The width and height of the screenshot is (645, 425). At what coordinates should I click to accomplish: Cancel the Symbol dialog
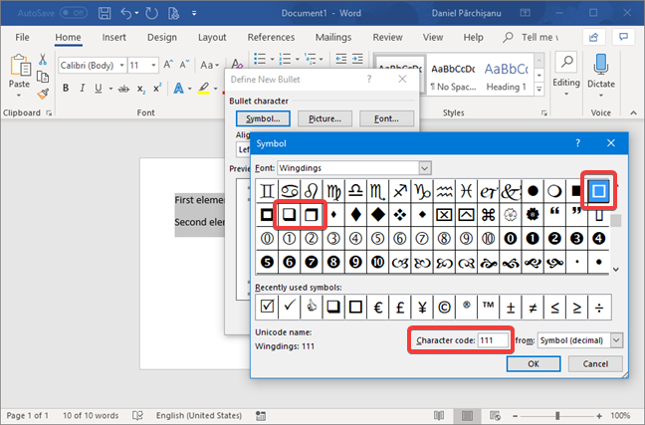point(595,363)
